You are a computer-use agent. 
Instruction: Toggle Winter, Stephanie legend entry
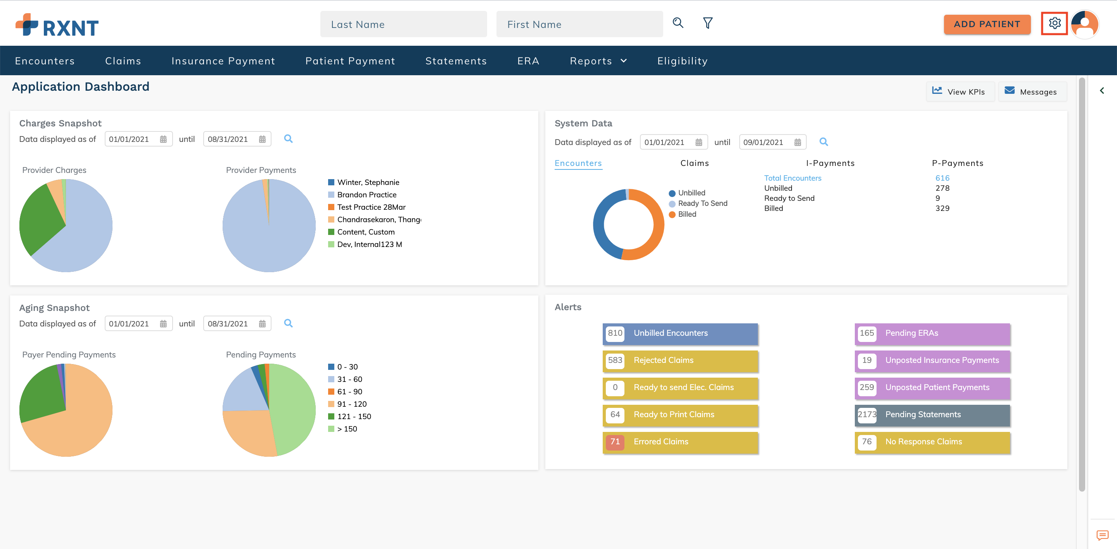point(368,182)
